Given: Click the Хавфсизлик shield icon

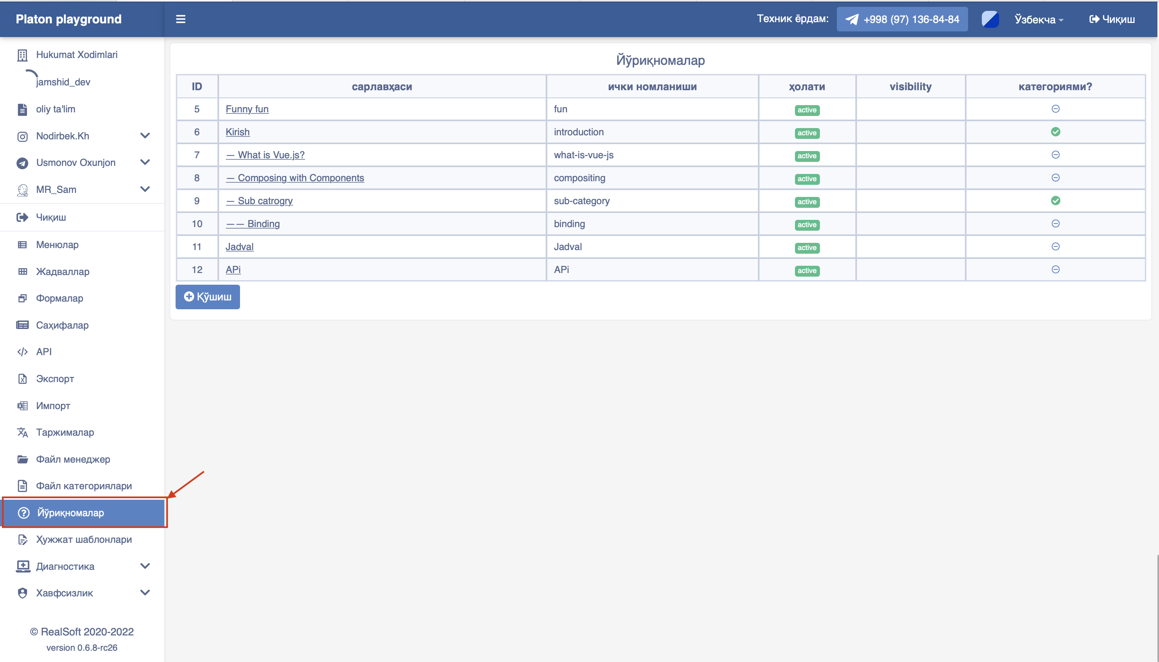Looking at the screenshot, I should (22, 593).
